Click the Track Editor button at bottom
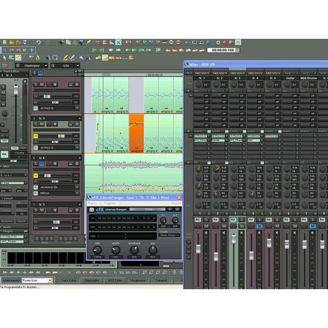The width and height of the screenshot is (328, 328). click(68, 280)
